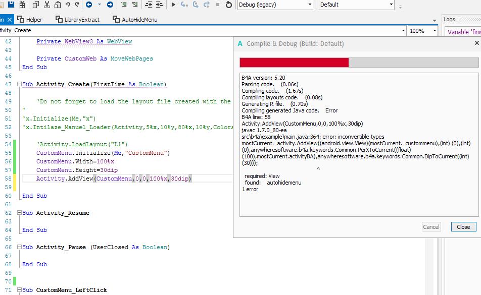Navigate back with the blue left arrow
Viewport: 481px width, 295px height.
point(89,5)
